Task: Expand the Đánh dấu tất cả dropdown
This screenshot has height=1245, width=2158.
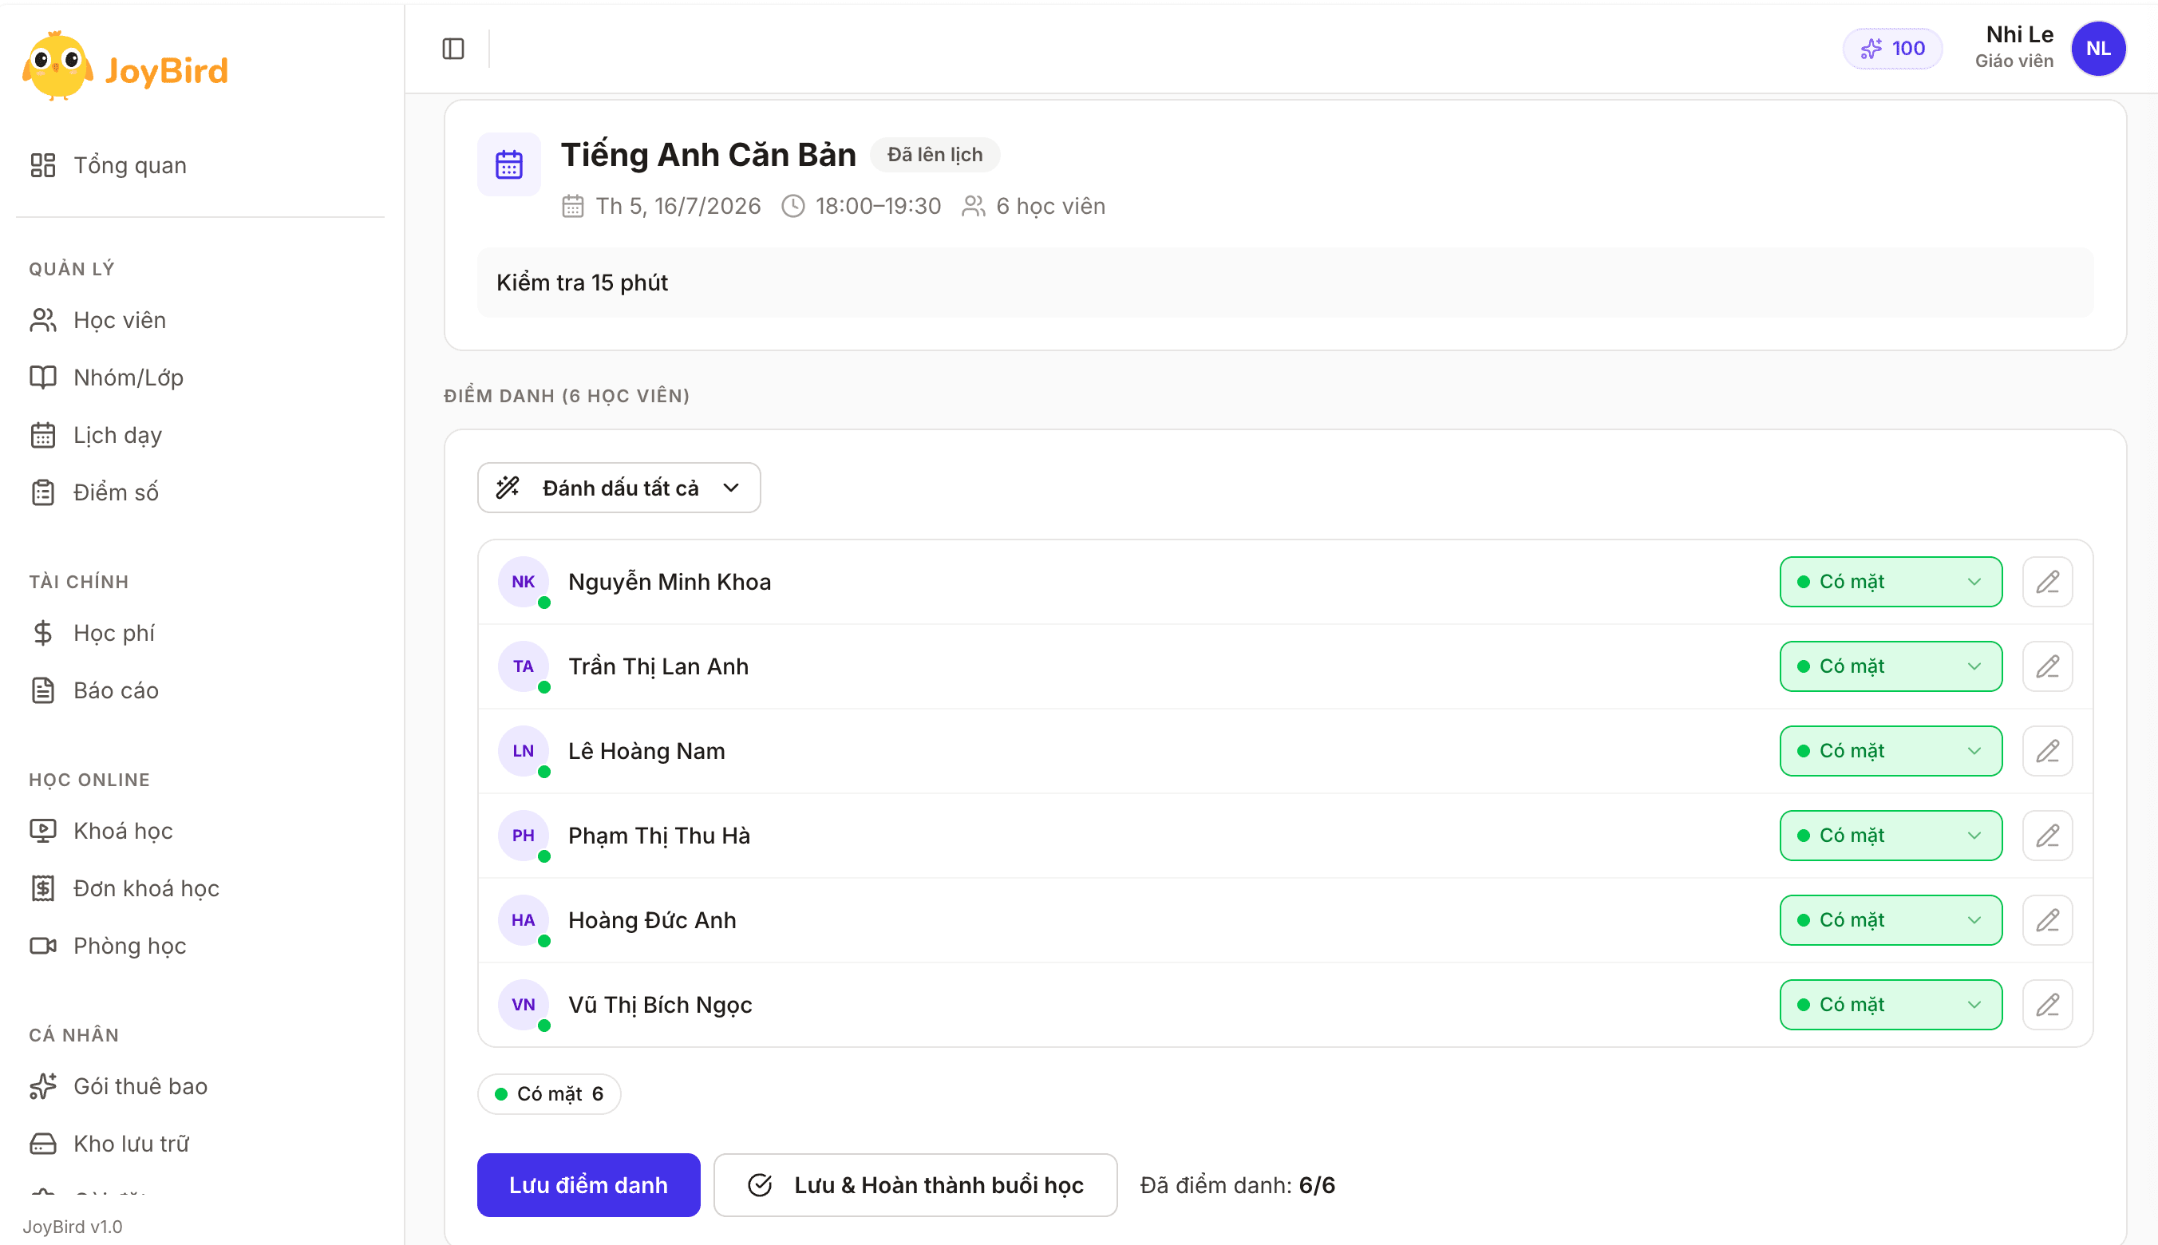Action: (x=619, y=488)
